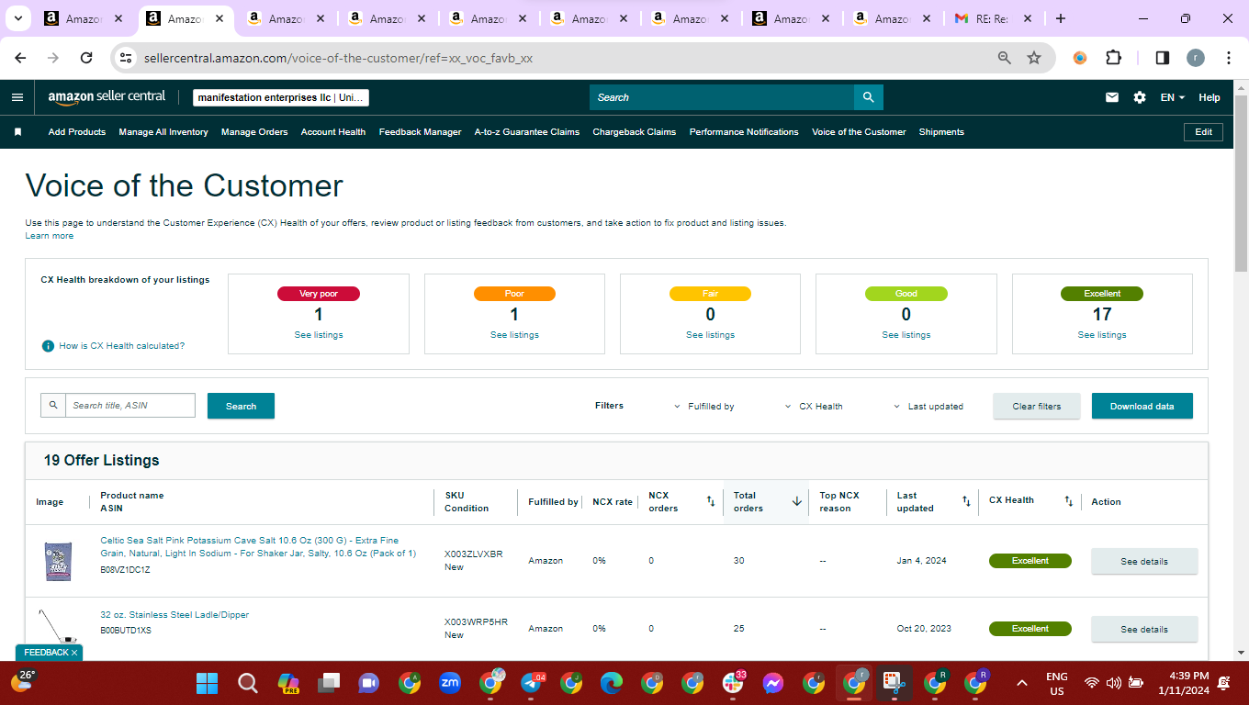Open How is CX Health calculated link
The height and width of the screenshot is (705, 1249).
point(122,346)
